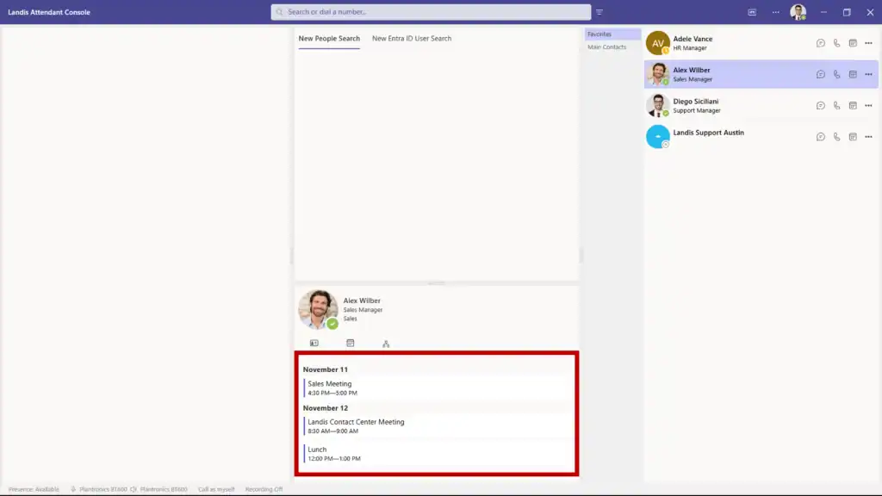This screenshot has height=496, width=882.
Task: Toggle Recording Off in the status bar
Action: coord(262,488)
